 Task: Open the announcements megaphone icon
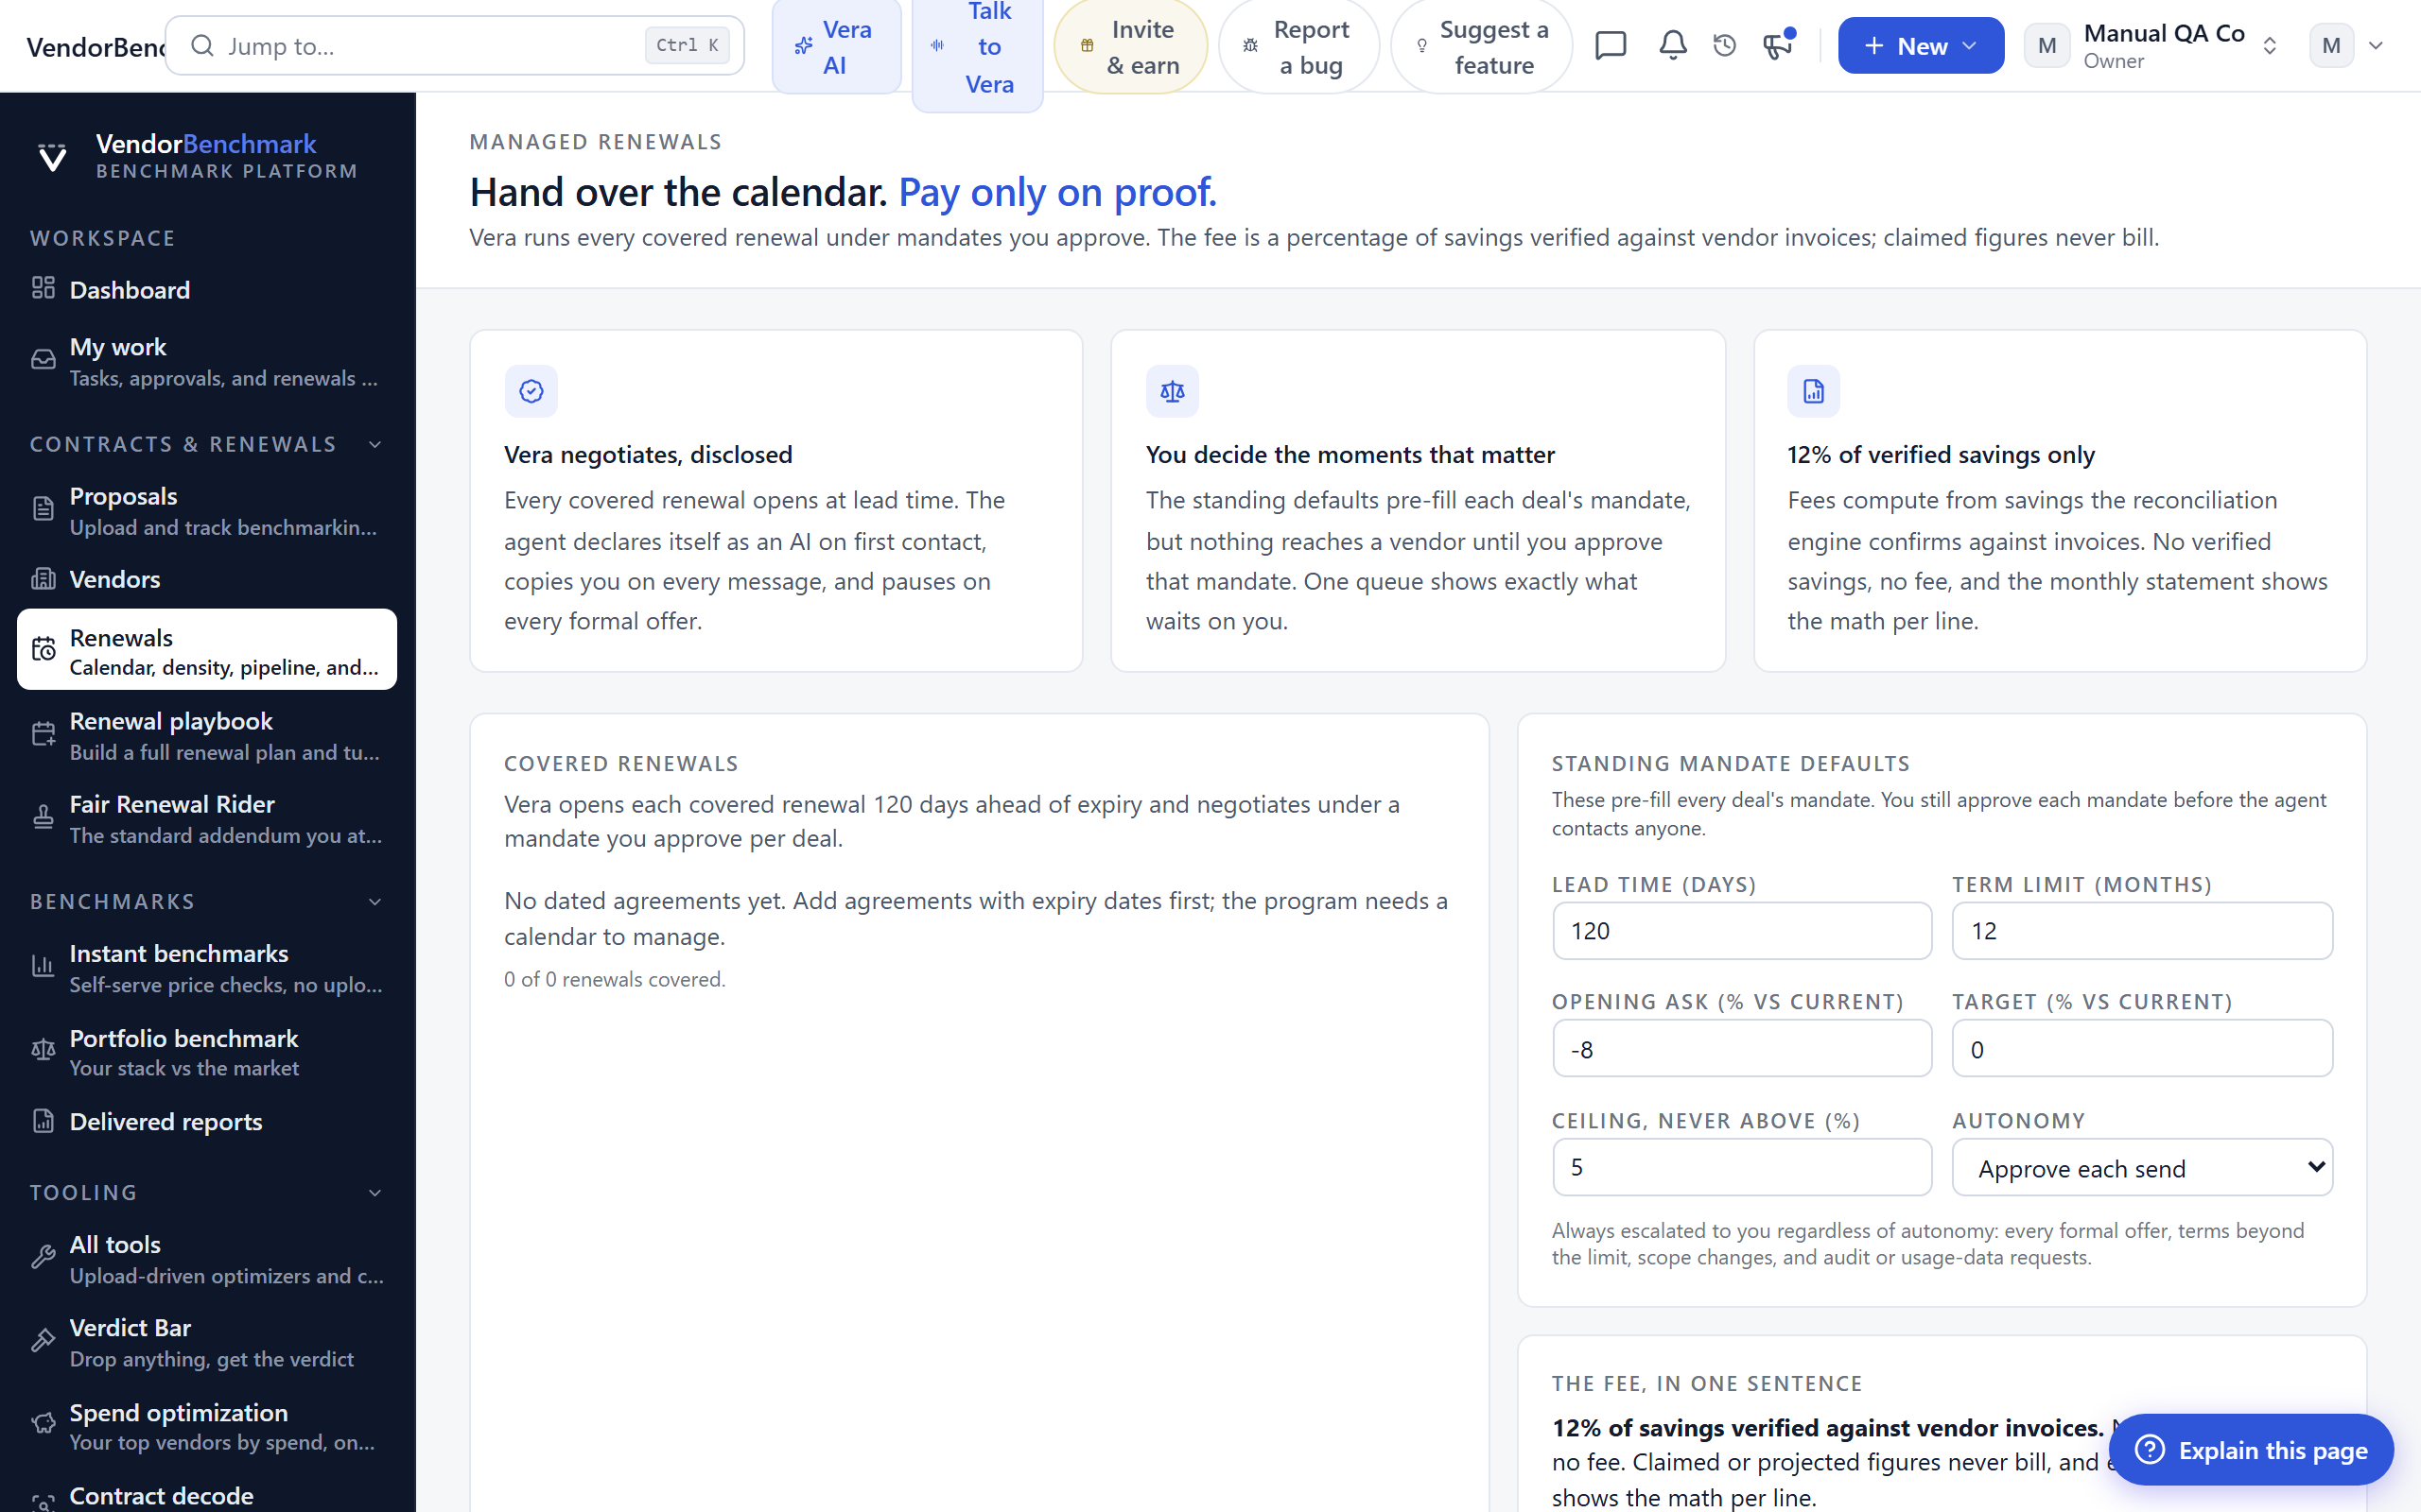tap(1778, 46)
